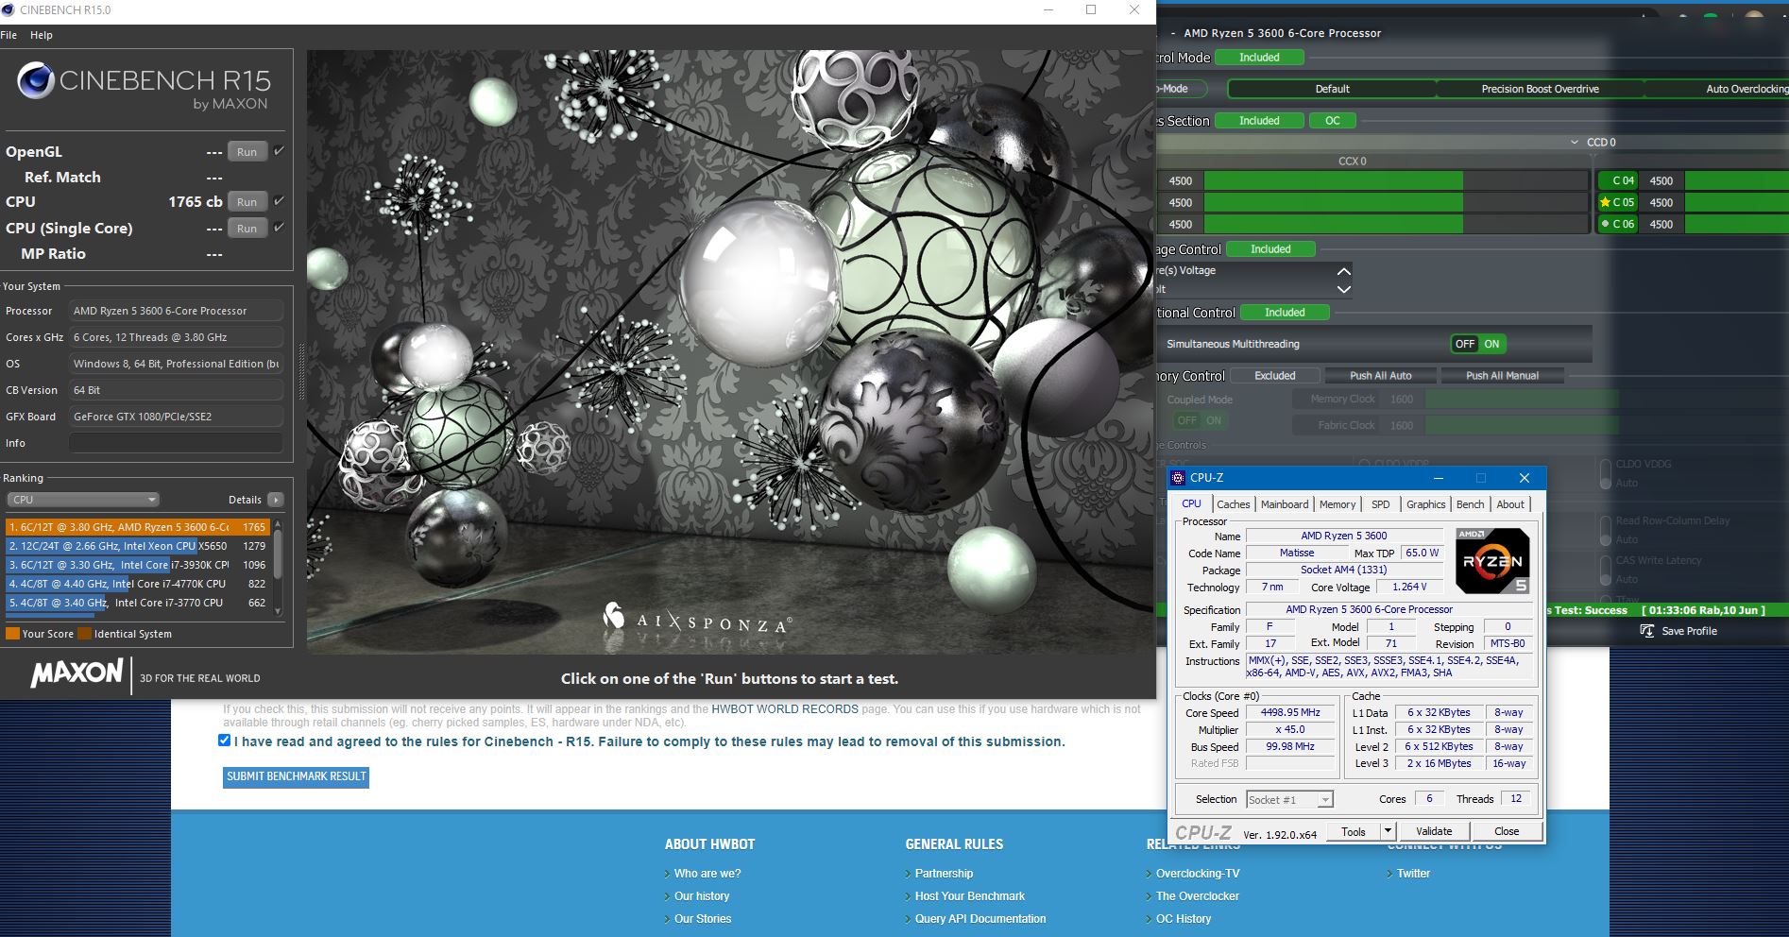Click the Cinebench sphere logo icon

(x=36, y=81)
